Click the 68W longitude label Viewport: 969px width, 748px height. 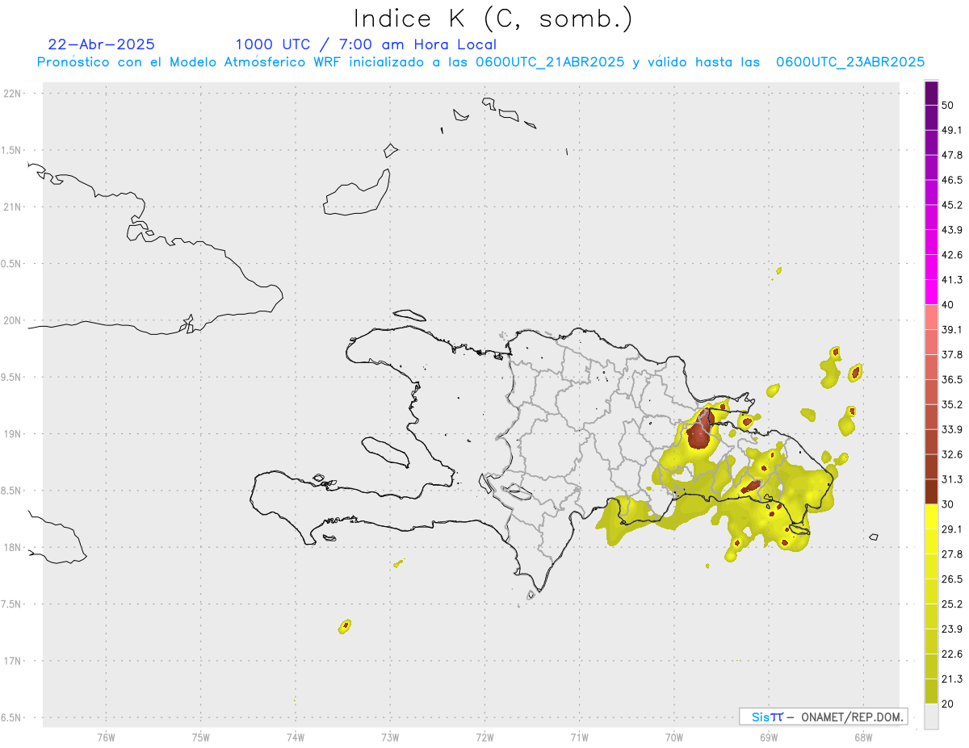click(863, 737)
